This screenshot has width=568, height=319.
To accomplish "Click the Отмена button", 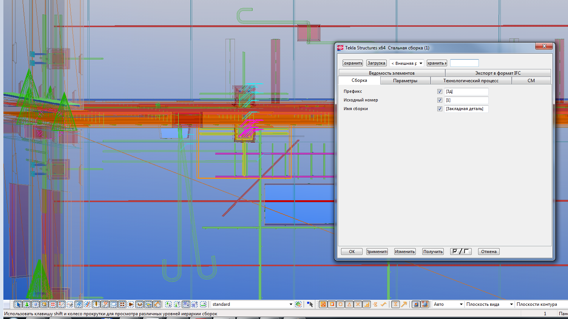I will coord(488,252).
